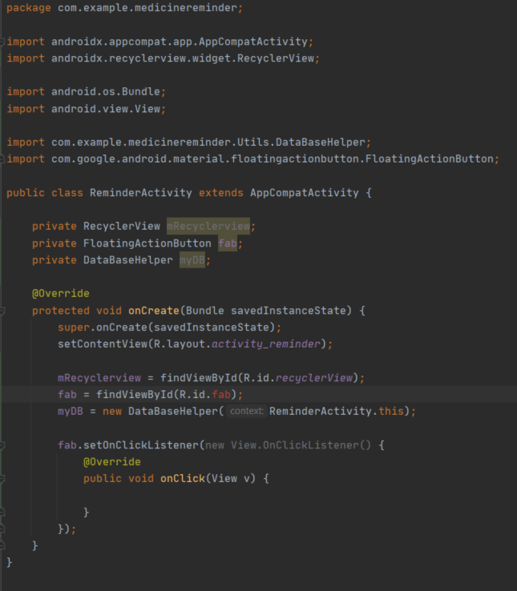The image size is (517, 591).
Task: Click greyed View.OnClickListener() anonymous class
Action: pos(301,445)
